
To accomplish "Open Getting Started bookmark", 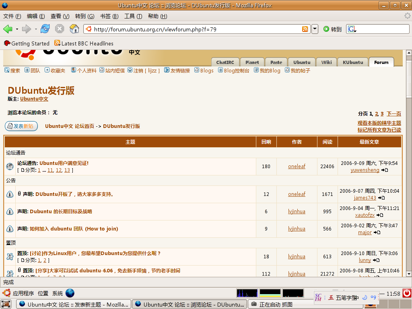I will (27, 43).
